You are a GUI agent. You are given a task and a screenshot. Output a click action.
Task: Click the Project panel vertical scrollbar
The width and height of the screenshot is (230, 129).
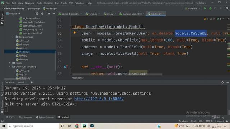point(55,61)
